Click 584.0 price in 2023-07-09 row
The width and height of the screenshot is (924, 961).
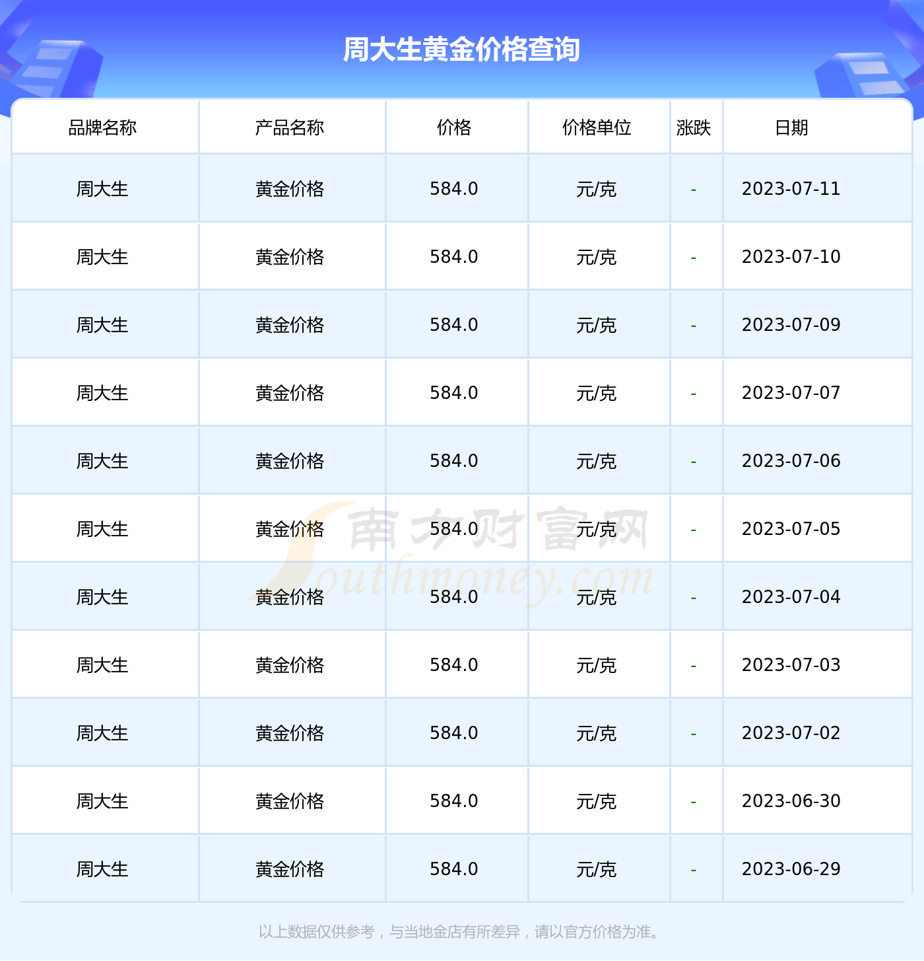click(x=454, y=325)
